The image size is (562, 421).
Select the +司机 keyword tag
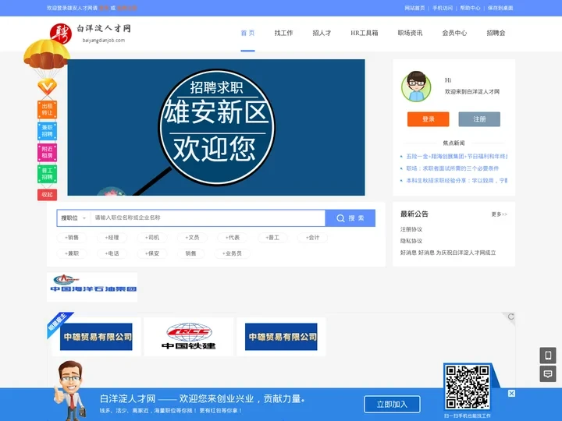[x=152, y=237]
